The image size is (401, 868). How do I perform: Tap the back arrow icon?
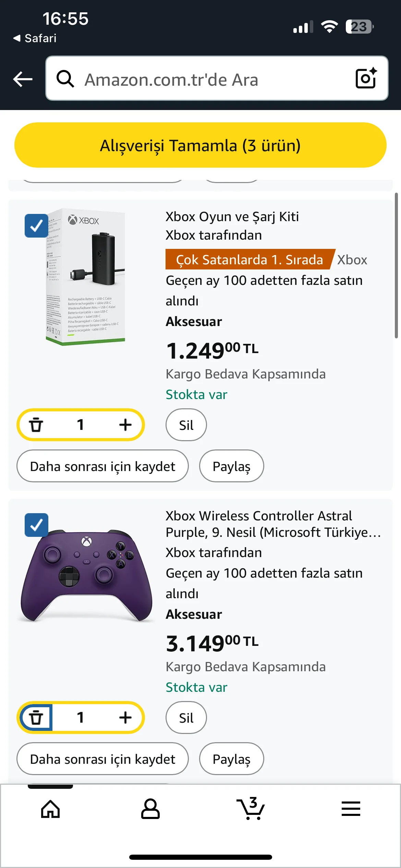pos(23,79)
